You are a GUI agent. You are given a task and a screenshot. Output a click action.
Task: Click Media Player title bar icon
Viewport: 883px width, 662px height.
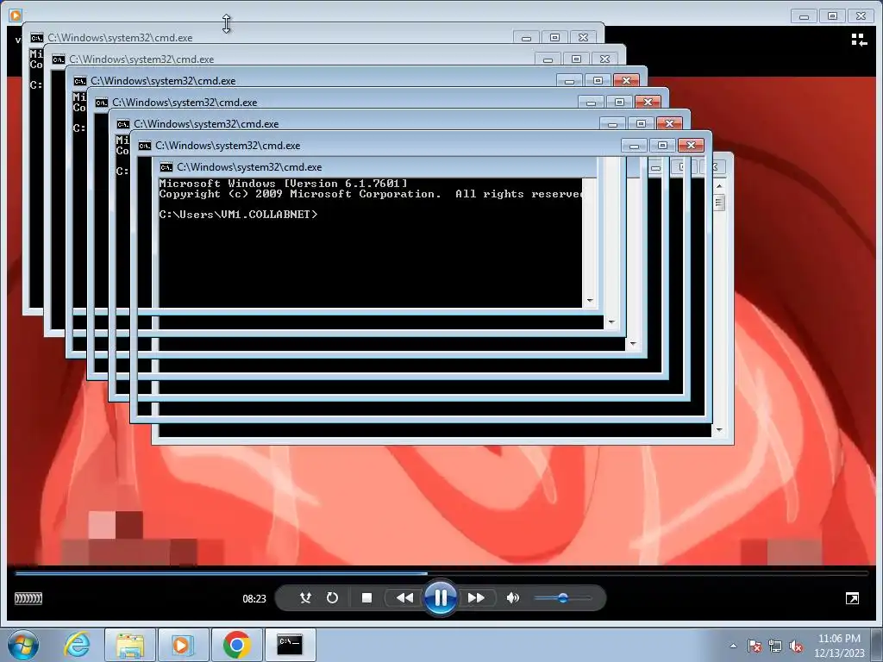pos(16,16)
